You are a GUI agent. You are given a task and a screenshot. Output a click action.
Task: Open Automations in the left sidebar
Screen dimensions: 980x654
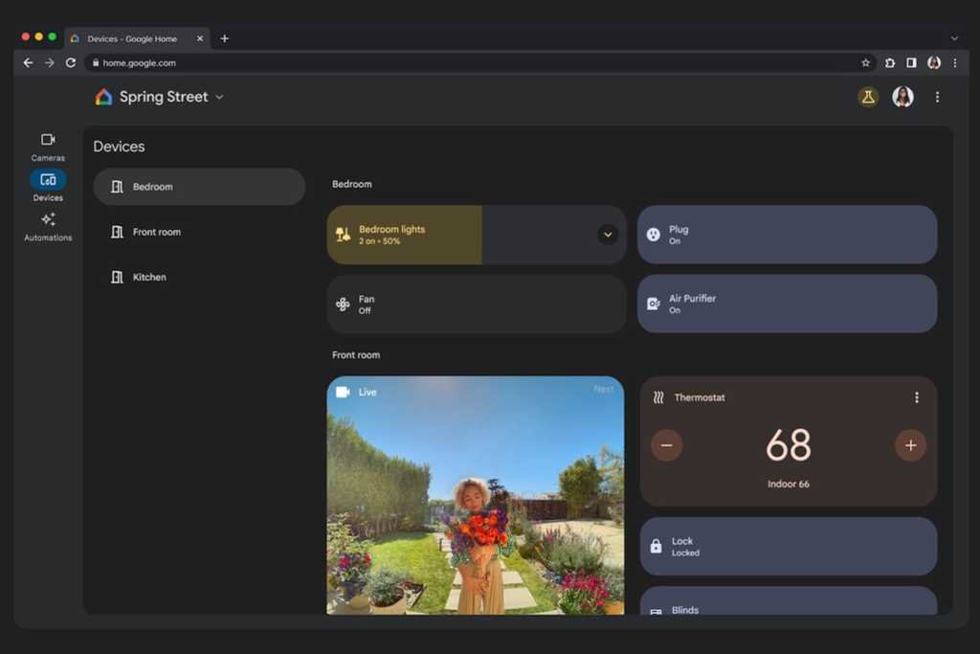tap(48, 226)
